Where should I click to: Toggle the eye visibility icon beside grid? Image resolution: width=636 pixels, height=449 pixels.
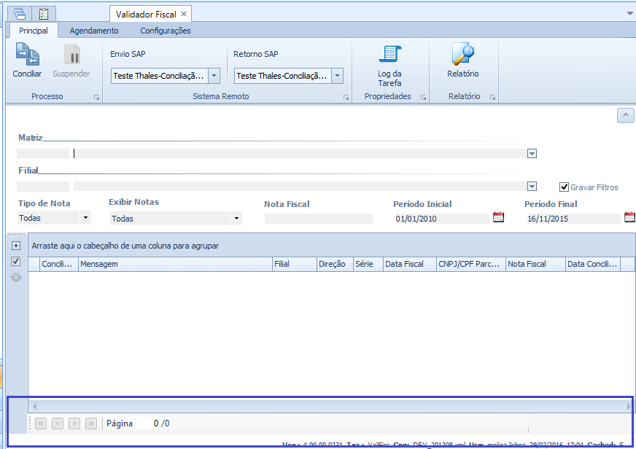16,277
